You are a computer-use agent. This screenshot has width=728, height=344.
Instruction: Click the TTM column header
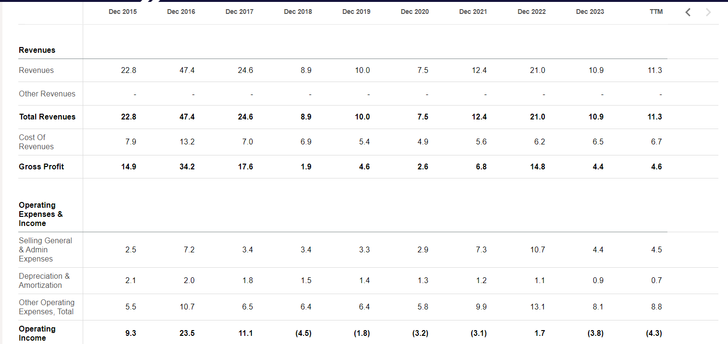coord(656,12)
